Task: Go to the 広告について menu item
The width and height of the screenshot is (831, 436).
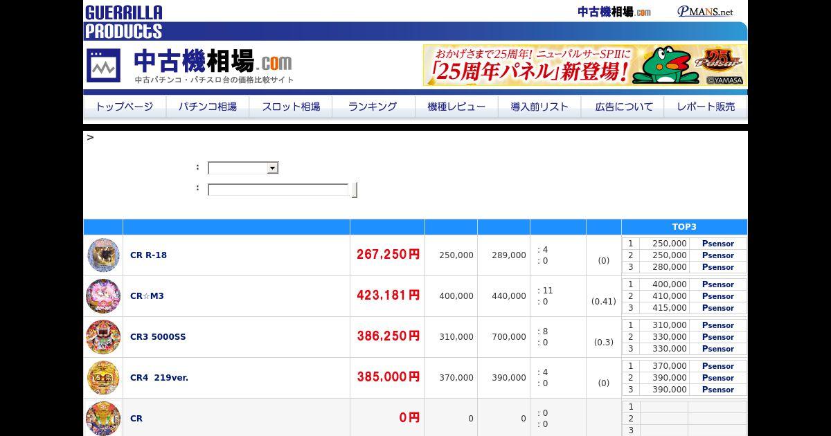Action: [x=623, y=107]
